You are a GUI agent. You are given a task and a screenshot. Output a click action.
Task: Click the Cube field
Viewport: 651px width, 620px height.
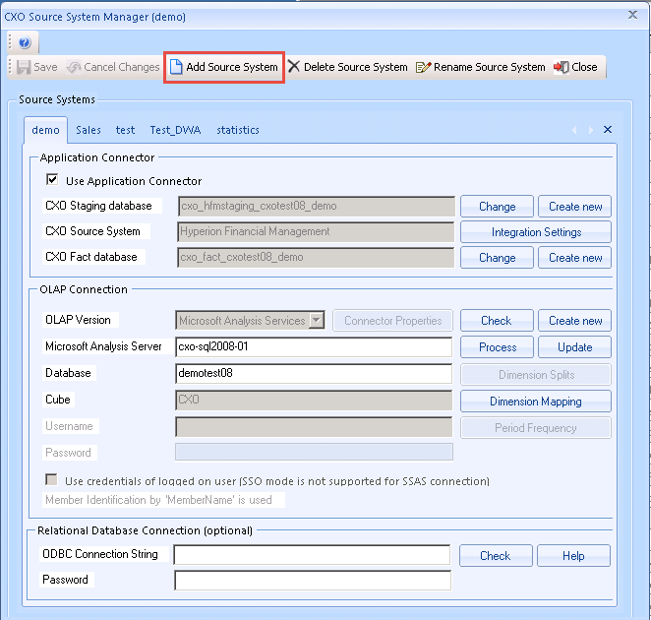[x=314, y=400]
